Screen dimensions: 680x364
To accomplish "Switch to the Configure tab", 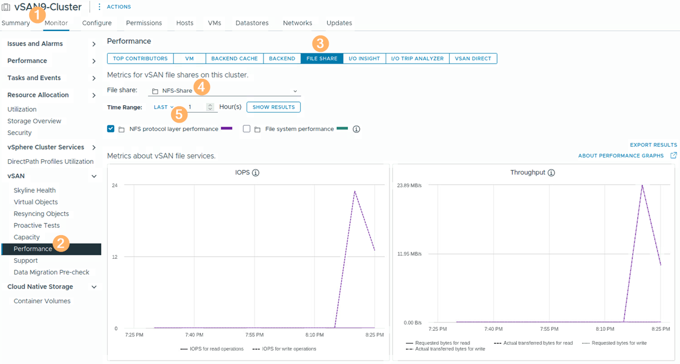I will [97, 23].
